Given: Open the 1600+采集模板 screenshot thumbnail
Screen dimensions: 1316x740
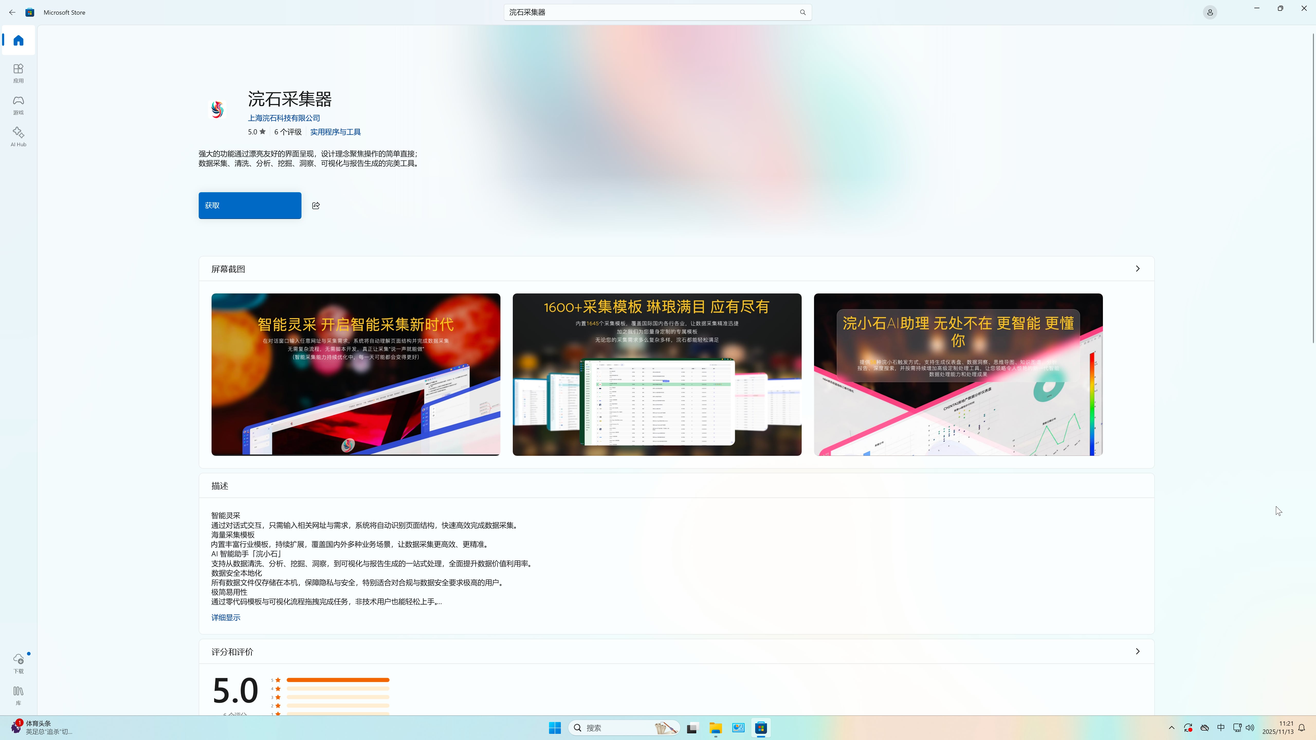Looking at the screenshot, I should (x=656, y=374).
